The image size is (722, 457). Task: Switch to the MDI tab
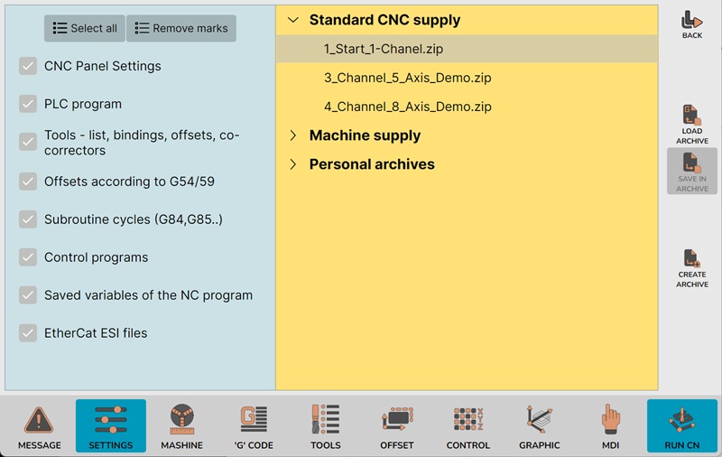pos(611,421)
